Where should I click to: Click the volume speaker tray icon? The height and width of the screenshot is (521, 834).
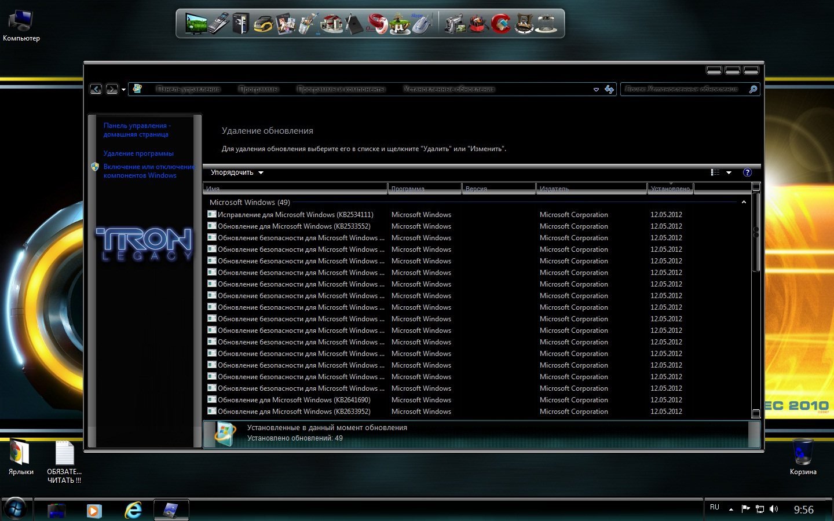tap(774, 509)
